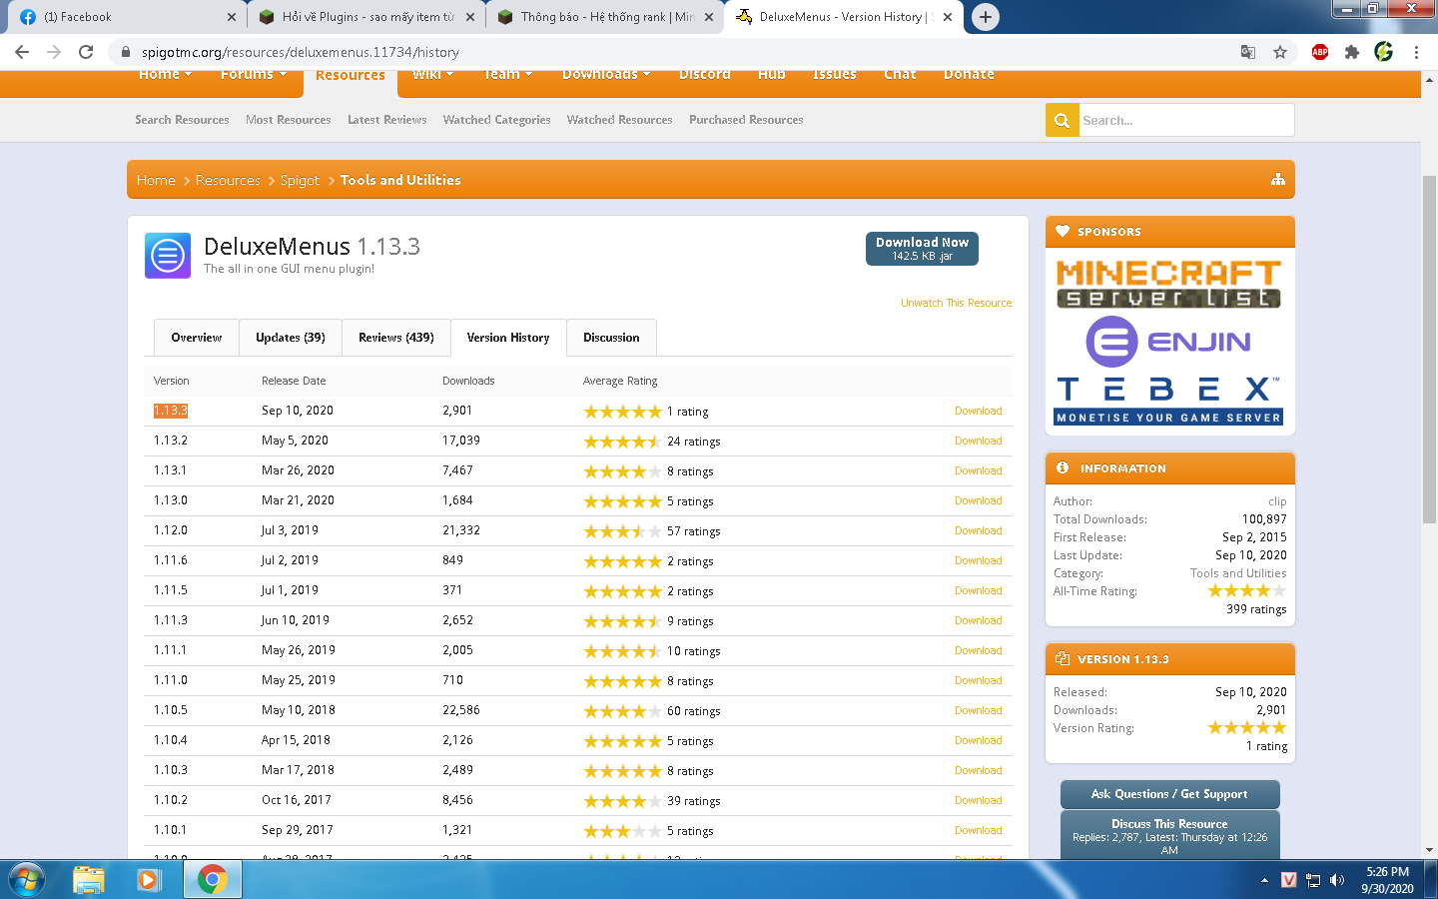
Task: Click the Unwatch This Resource link
Action: pyautogui.click(x=956, y=303)
